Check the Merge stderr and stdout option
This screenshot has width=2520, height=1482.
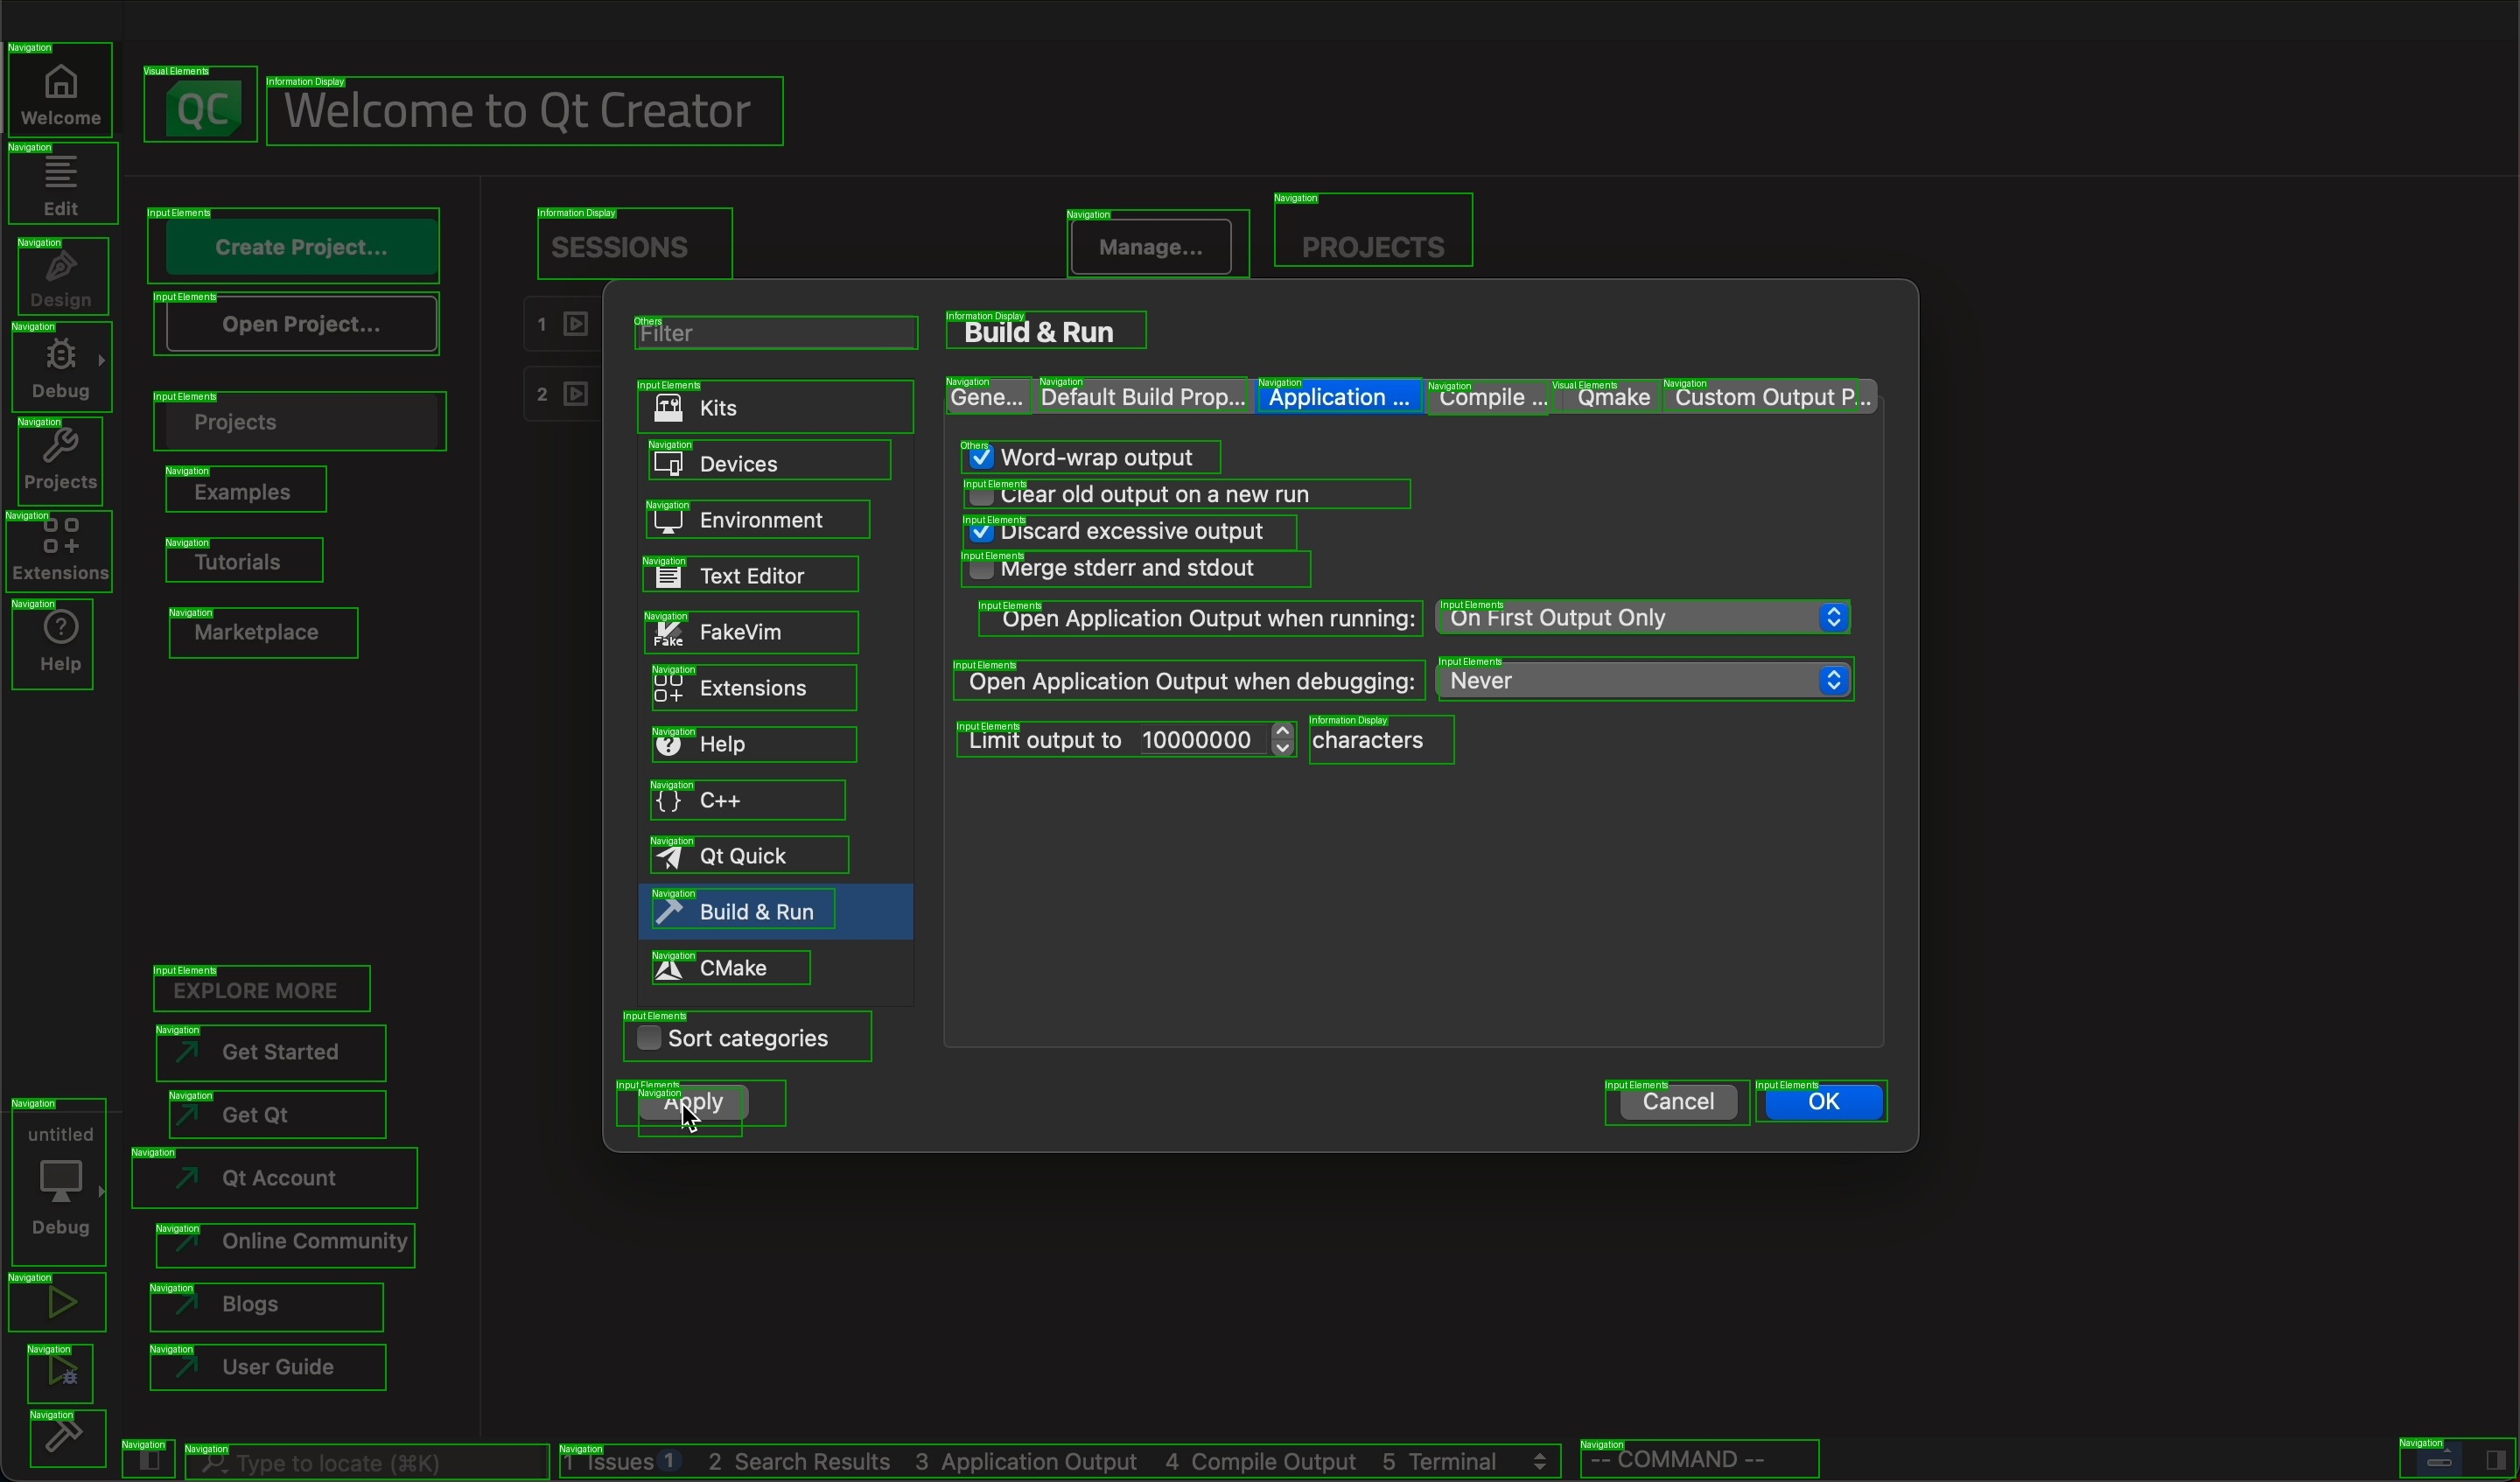tap(983, 572)
